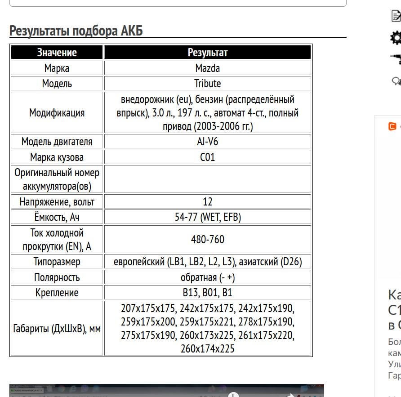Click the share arrow on video thumbnail
Viewport: 401px width, 397px height.
pyautogui.click(x=290, y=395)
